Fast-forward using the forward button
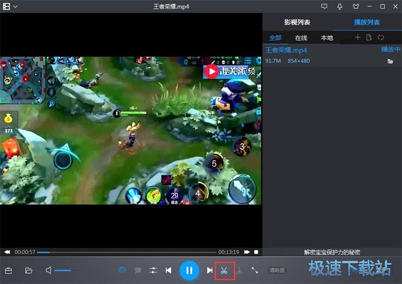Viewport: 402px width, 284px height. [247, 252]
